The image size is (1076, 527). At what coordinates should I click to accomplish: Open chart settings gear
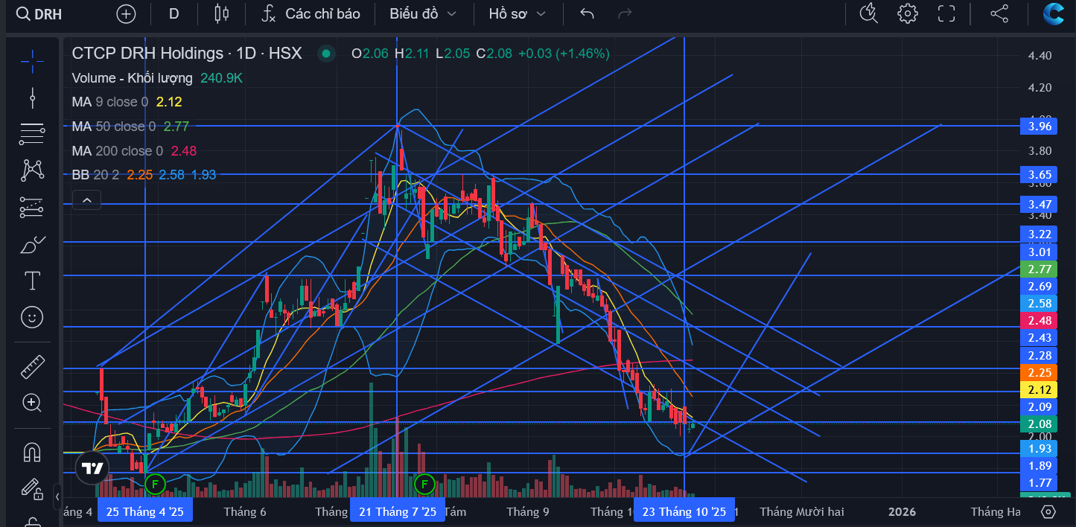pos(907,13)
